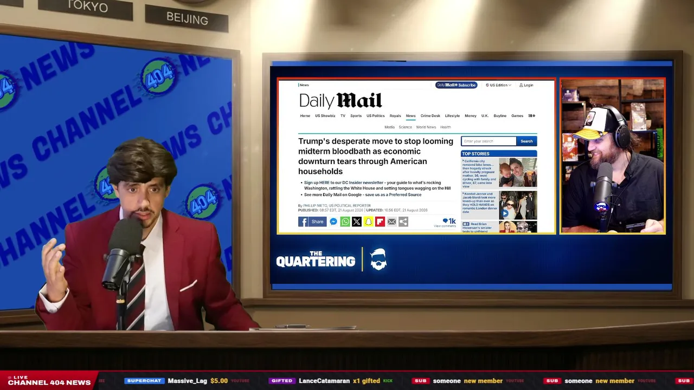Viewport: 694px width, 390px height.
Task: Open the World News sub-navigation link
Action: point(426,127)
